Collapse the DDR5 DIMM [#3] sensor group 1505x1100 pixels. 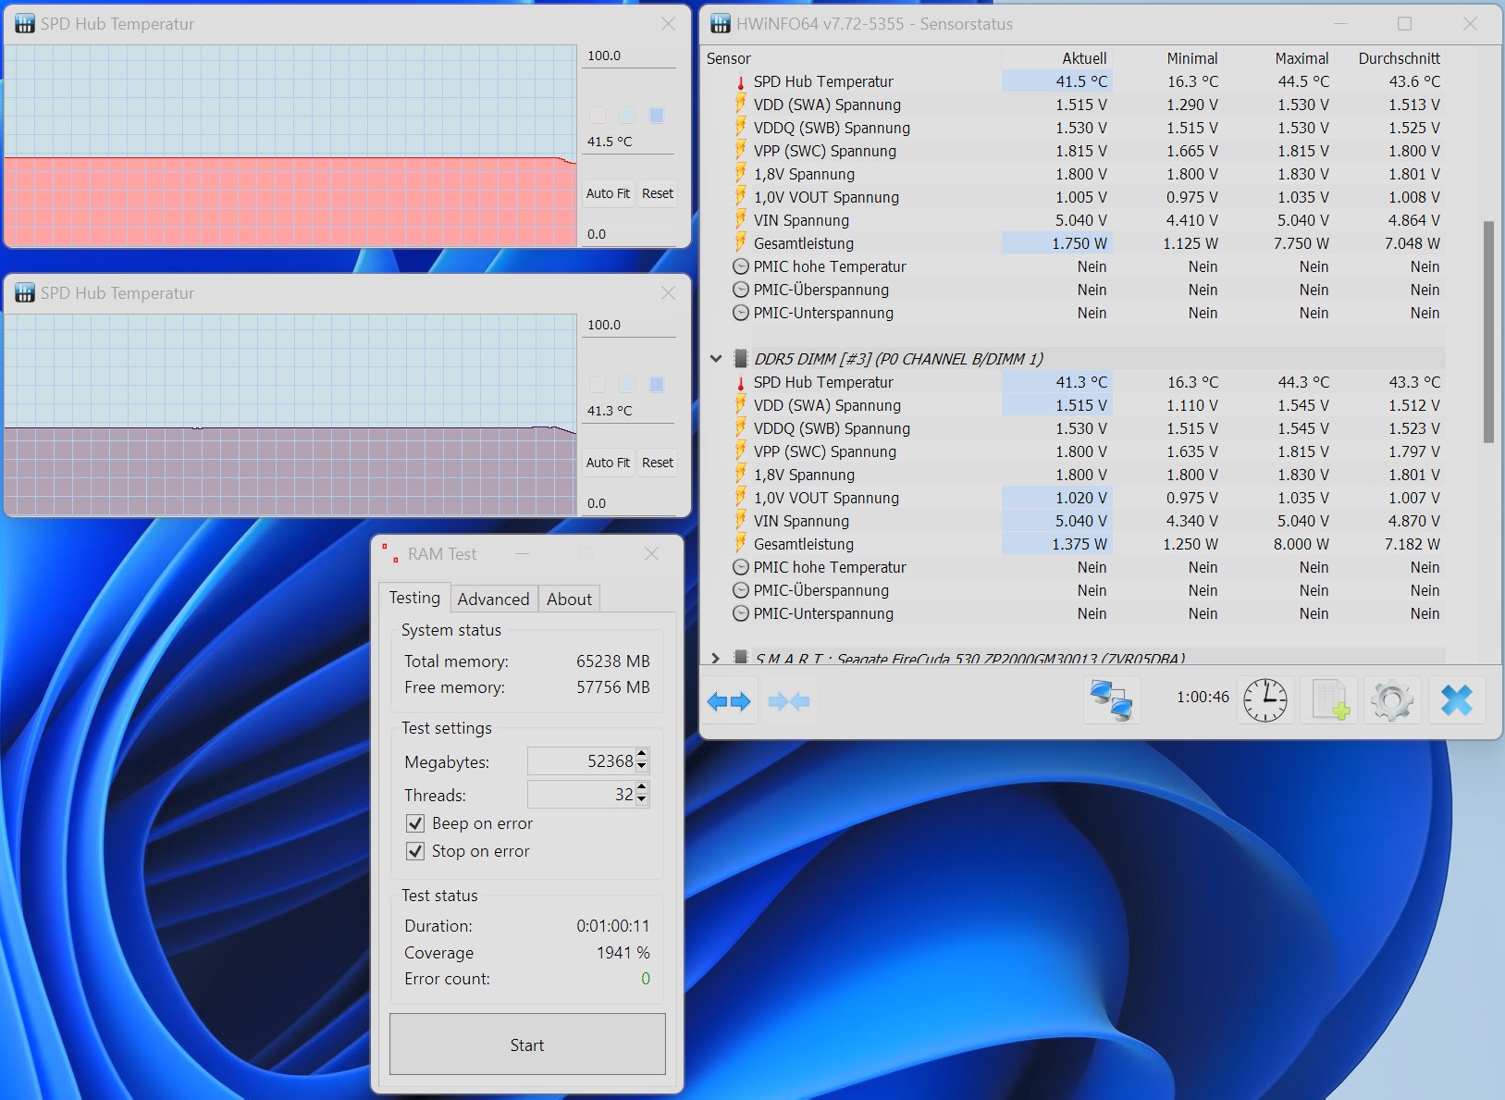(716, 358)
